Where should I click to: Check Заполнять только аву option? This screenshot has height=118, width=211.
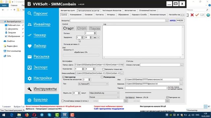[x=103, y=69]
